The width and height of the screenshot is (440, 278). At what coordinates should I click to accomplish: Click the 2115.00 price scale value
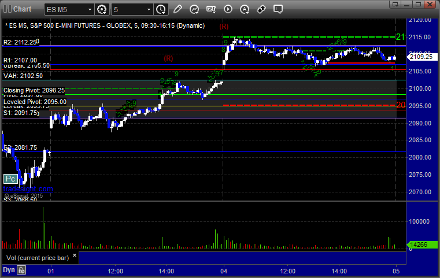tap(420, 37)
